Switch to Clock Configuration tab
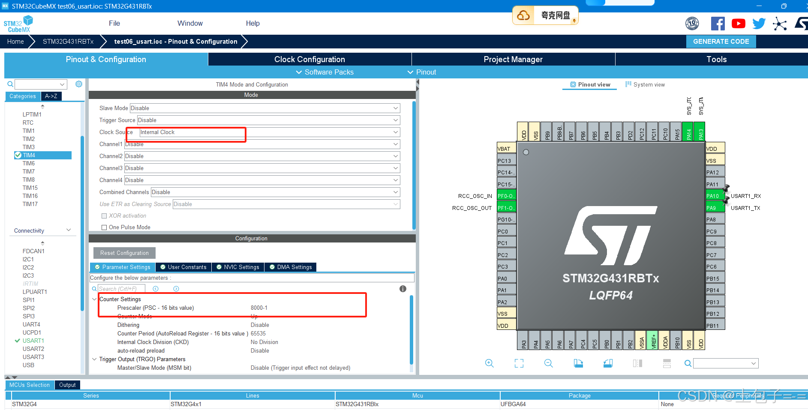This screenshot has height=410, width=808. pos(309,59)
